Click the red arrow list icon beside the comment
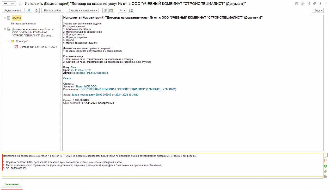 [325, 160]
